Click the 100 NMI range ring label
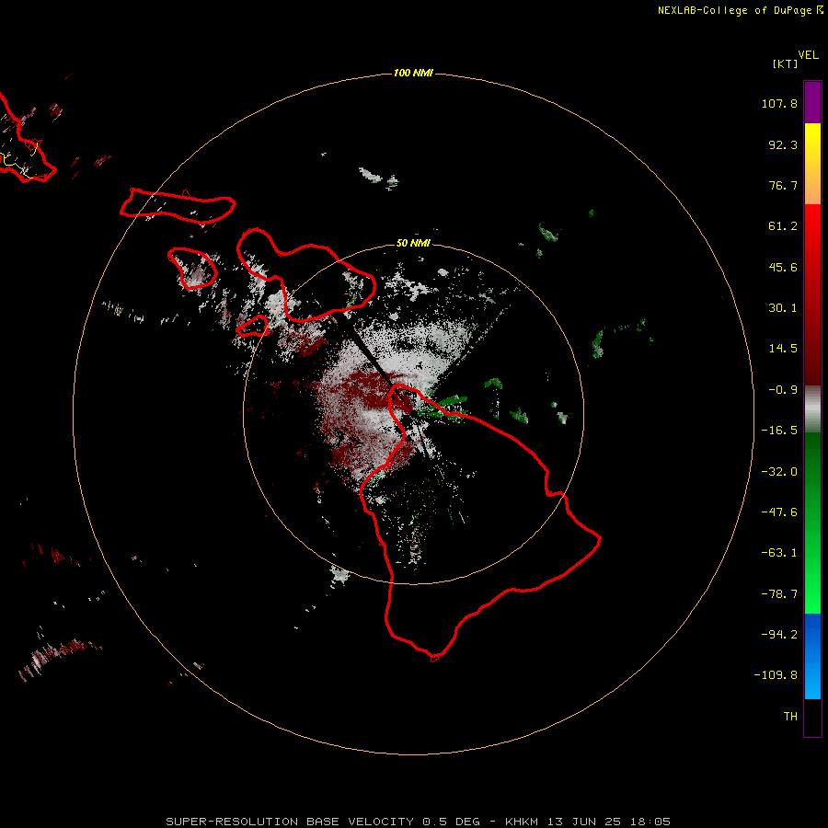This screenshot has height=828, width=828. (413, 73)
